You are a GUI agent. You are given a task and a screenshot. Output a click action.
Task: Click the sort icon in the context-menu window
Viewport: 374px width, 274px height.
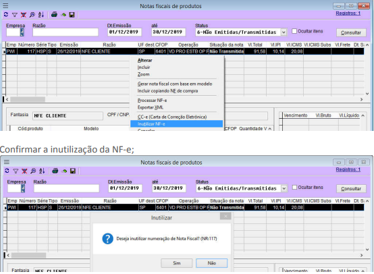tap(41, 15)
